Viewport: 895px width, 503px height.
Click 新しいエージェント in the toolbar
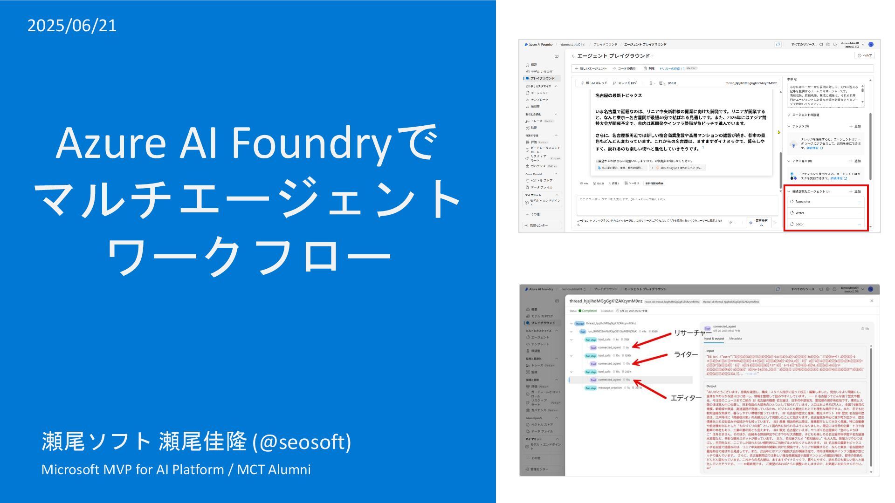coord(591,68)
